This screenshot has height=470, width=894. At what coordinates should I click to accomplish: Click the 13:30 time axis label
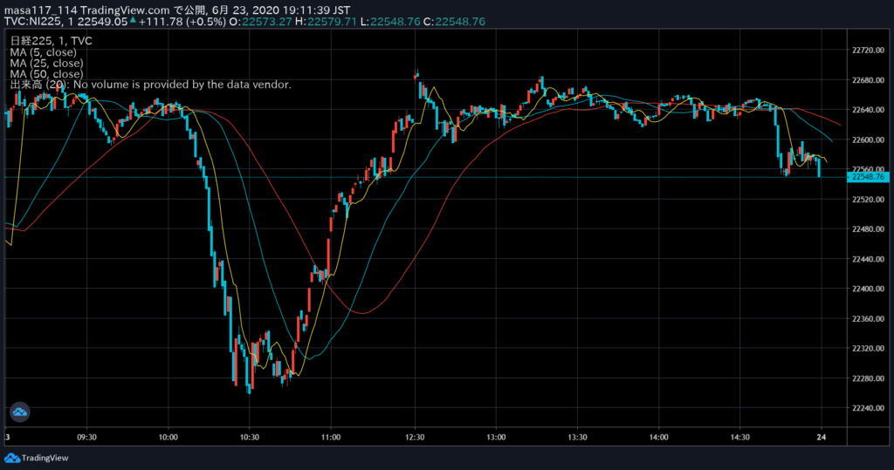click(578, 438)
